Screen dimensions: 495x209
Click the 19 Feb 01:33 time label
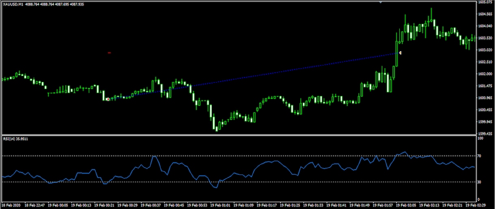314,205
